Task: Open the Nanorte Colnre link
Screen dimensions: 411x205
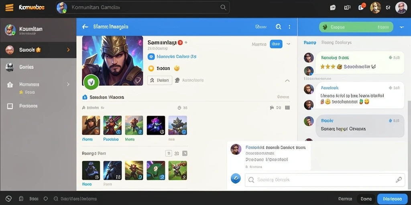Action: tap(177, 56)
